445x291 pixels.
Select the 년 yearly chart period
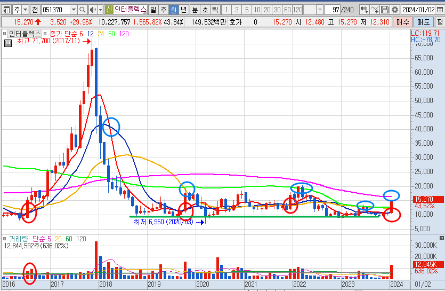(x=184, y=10)
